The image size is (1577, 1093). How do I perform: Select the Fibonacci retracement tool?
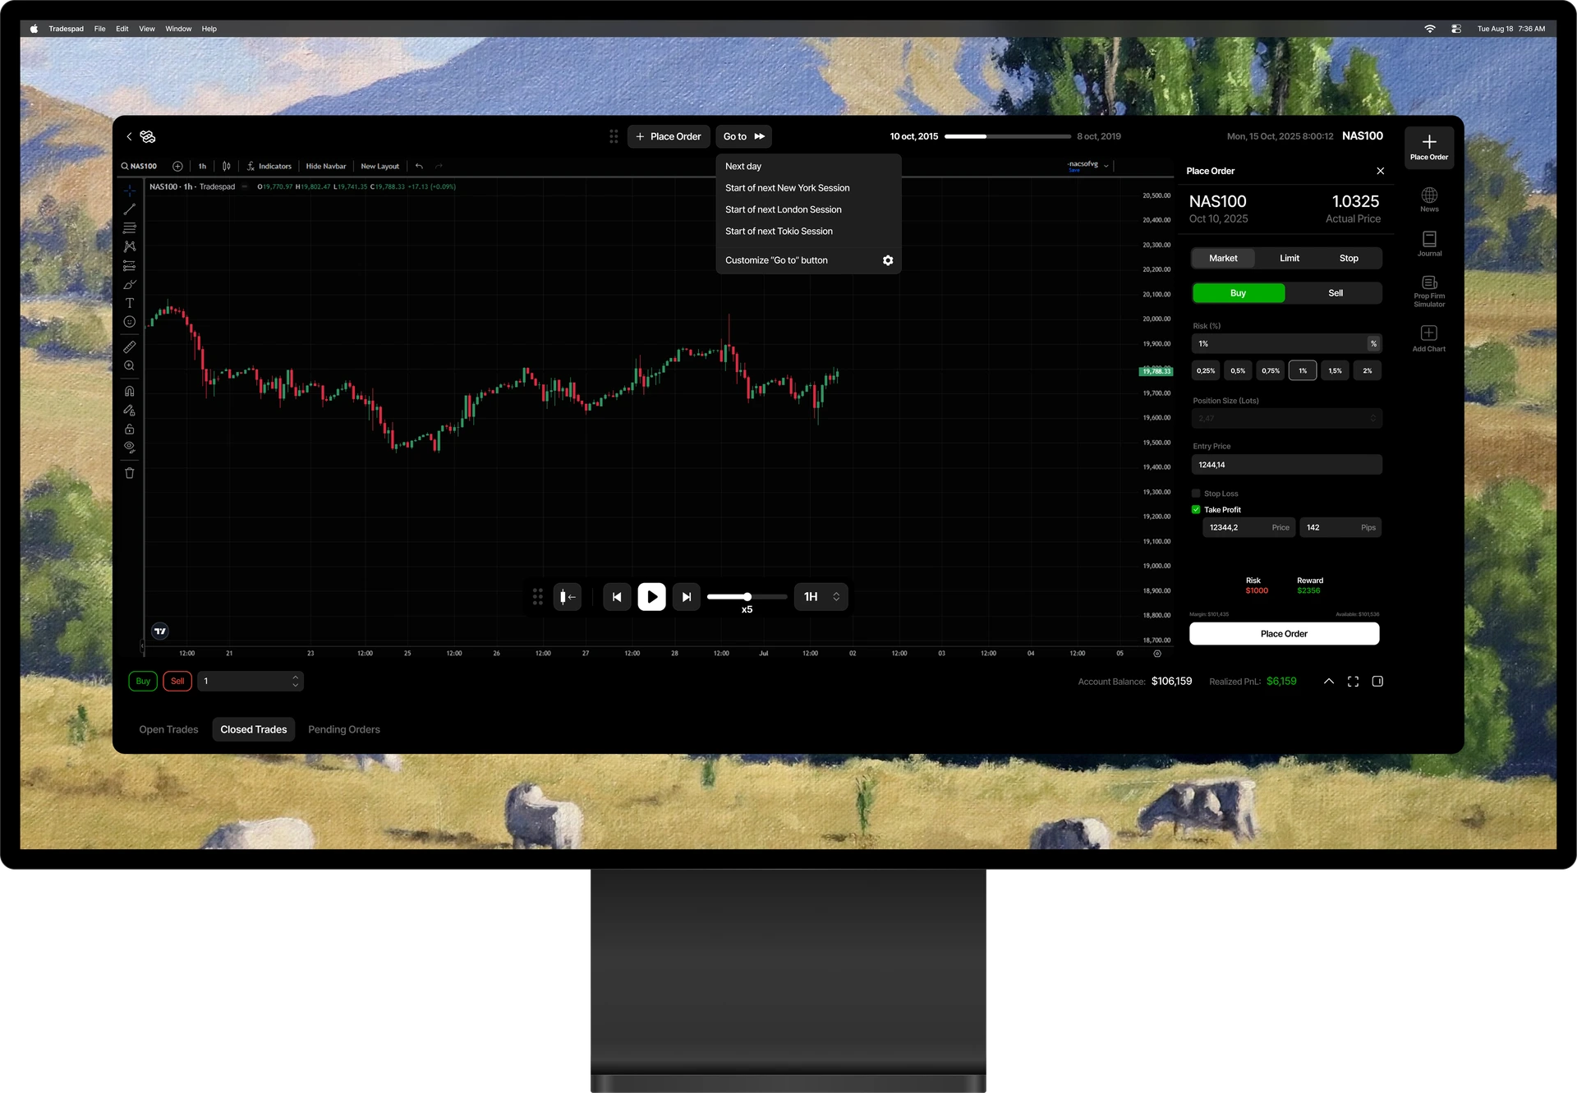[130, 228]
